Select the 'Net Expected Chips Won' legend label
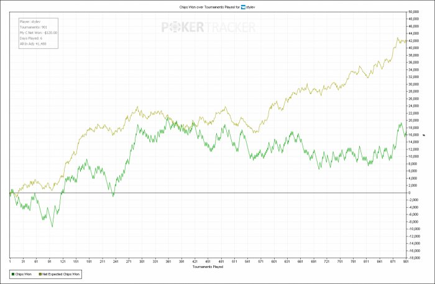The width and height of the screenshot is (435, 284). [61, 274]
